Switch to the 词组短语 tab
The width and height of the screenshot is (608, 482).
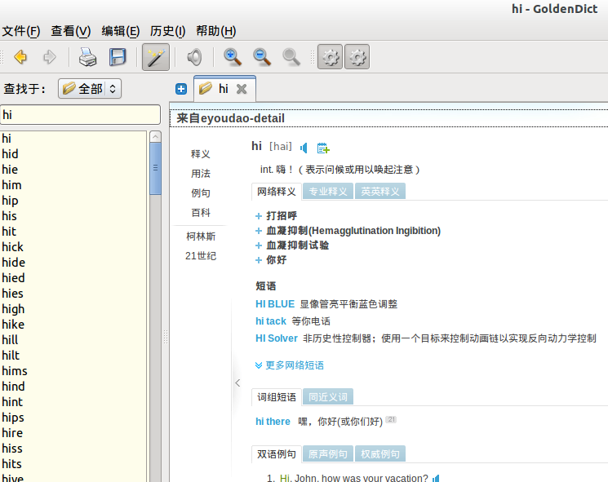[x=277, y=396]
